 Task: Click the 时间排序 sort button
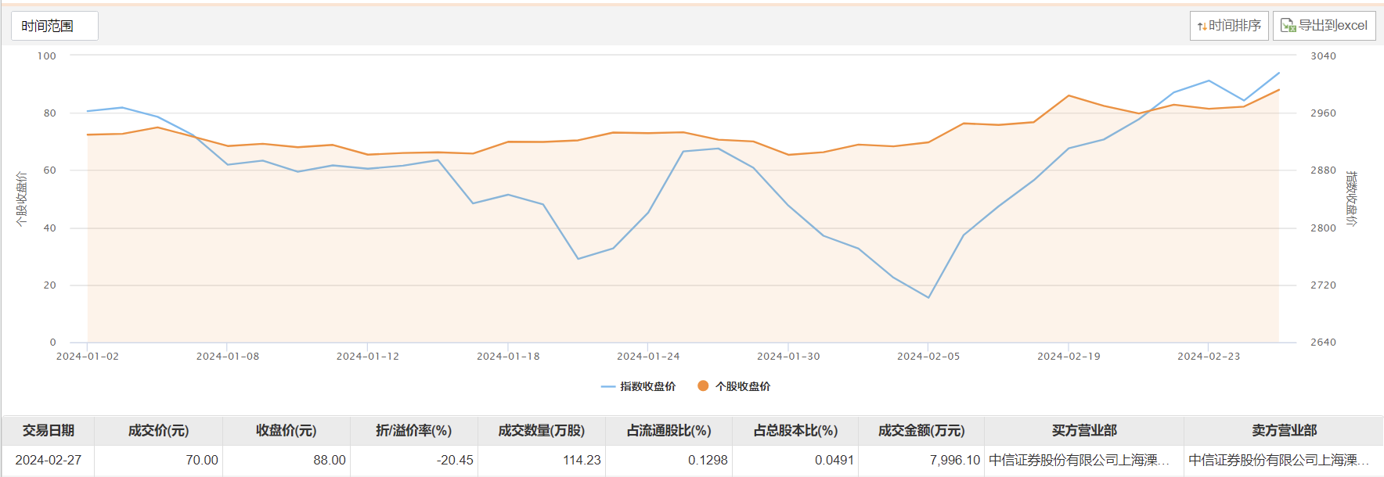tap(1229, 26)
